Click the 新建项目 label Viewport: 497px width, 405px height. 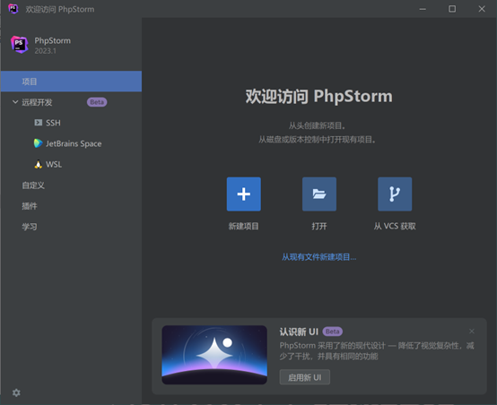[x=243, y=226]
